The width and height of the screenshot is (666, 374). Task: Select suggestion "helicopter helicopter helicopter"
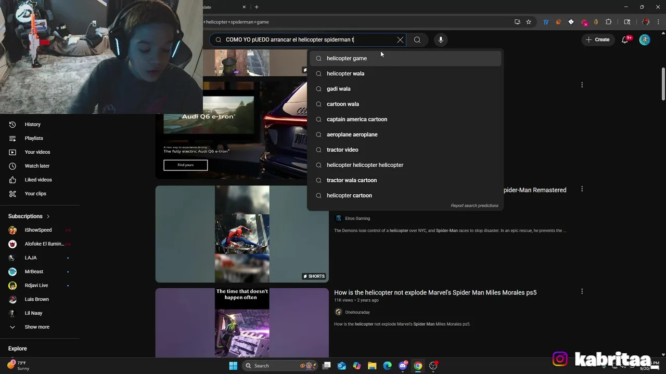(x=405, y=165)
